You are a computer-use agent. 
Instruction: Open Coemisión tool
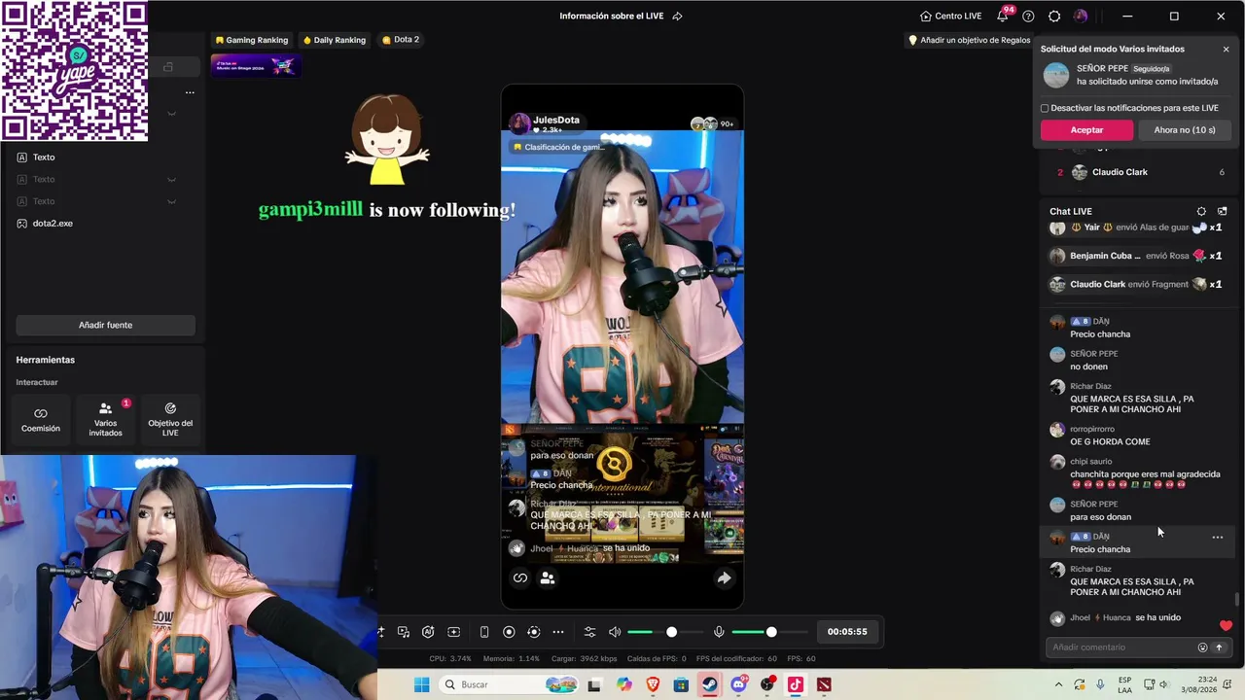pyautogui.click(x=41, y=419)
